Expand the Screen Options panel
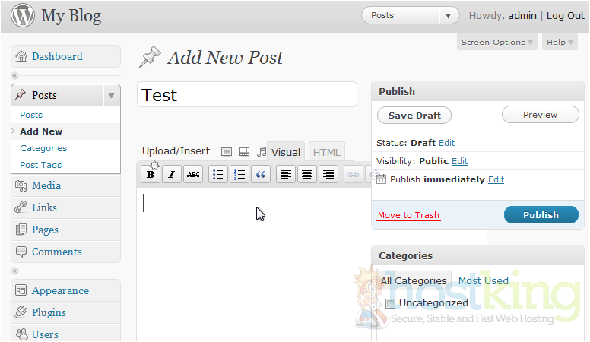Screen dimensions: 590x342 pyautogui.click(x=497, y=43)
